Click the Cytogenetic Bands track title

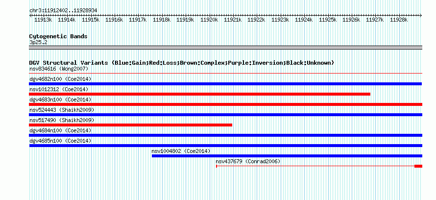58,36
